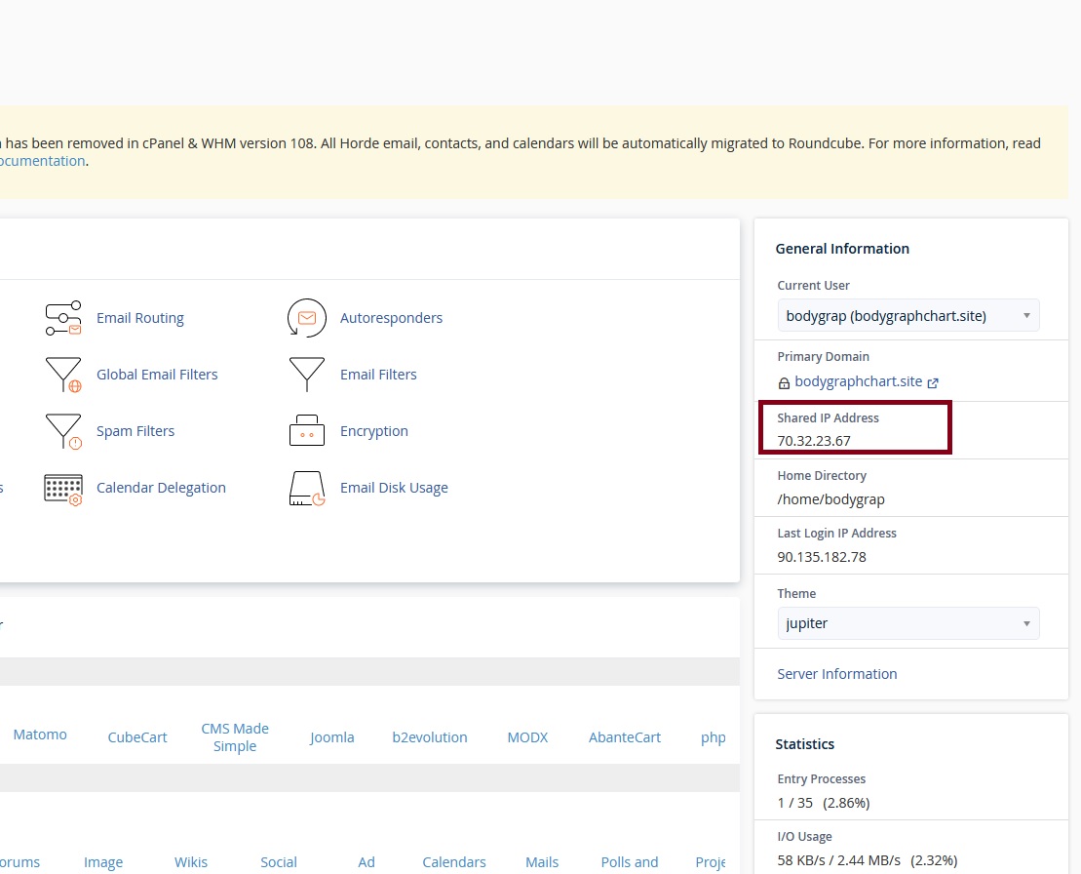Open the Theme dropdown showing jupiter
This screenshot has height=874, width=1081.
(x=907, y=623)
